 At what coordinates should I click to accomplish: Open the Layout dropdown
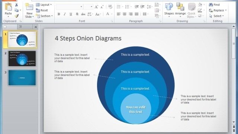coord(44,5)
